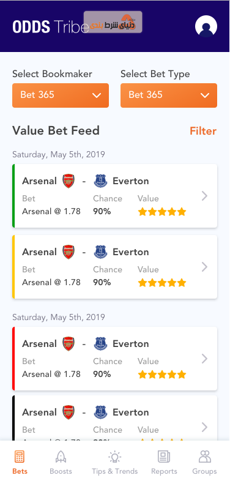The height and width of the screenshot is (481, 230).
Task: Expand the Select Bookmaker dropdown
Action: pyautogui.click(x=61, y=95)
